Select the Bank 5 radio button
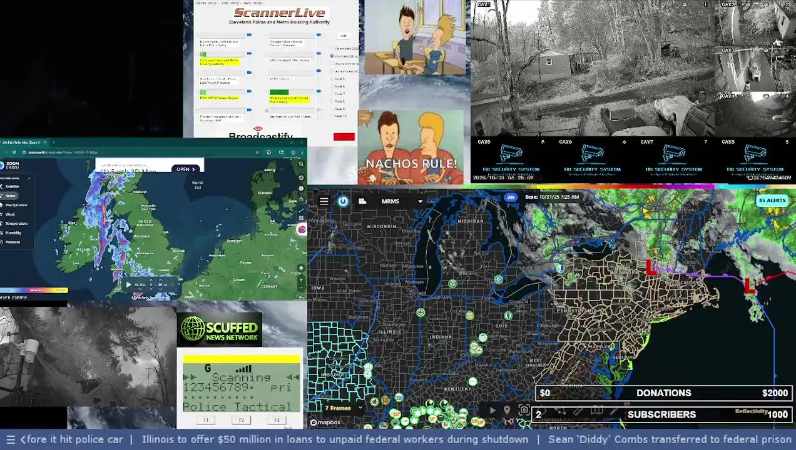The image size is (796, 450). (332, 78)
